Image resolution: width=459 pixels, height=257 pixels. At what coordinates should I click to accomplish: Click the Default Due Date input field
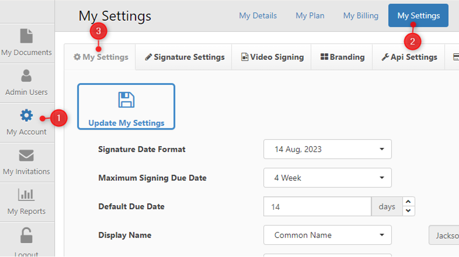point(317,207)
